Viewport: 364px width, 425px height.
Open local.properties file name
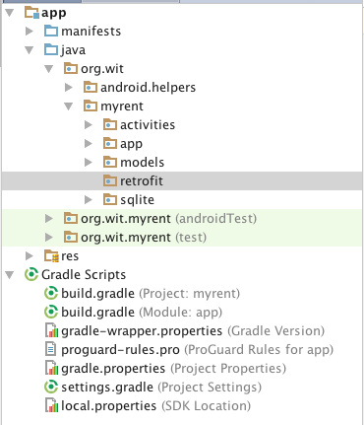(109, 406)
